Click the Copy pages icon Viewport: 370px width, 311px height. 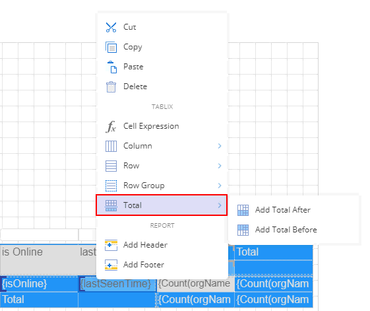click(x=111, y=47)
